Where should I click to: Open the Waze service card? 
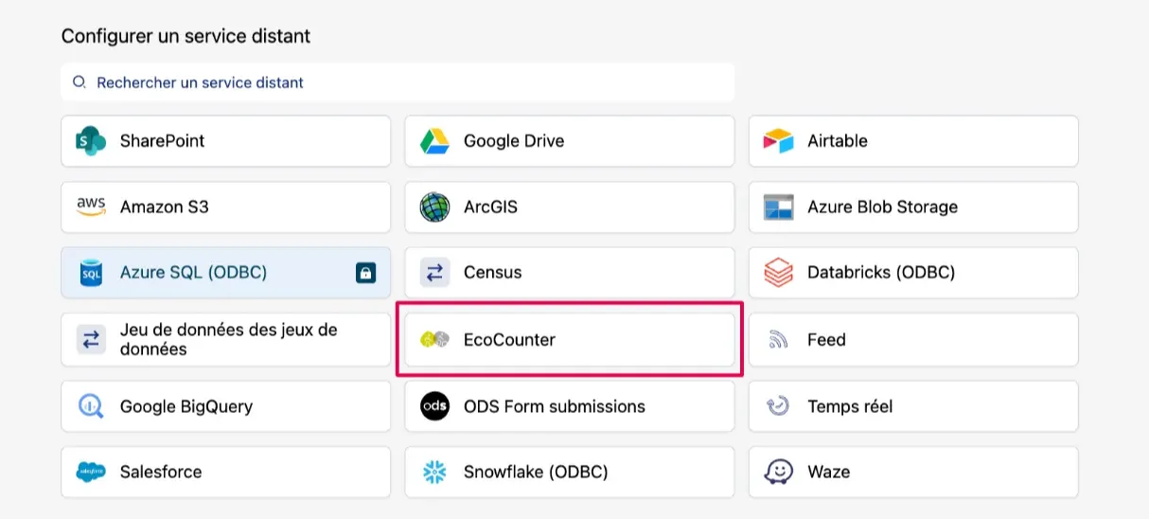coord(913,472)
